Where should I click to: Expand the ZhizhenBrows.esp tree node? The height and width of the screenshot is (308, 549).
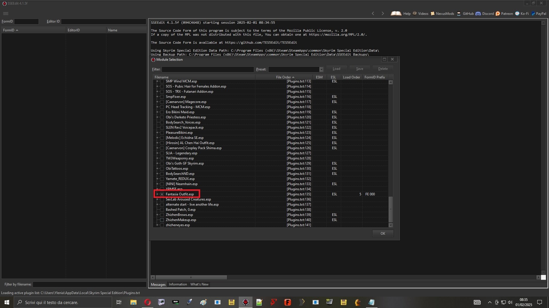(x=157, y=215)
